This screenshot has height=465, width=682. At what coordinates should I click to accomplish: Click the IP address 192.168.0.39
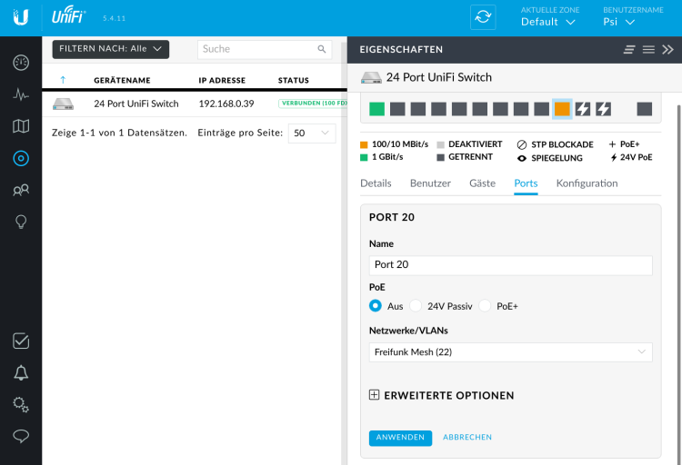tap(226, 104)
